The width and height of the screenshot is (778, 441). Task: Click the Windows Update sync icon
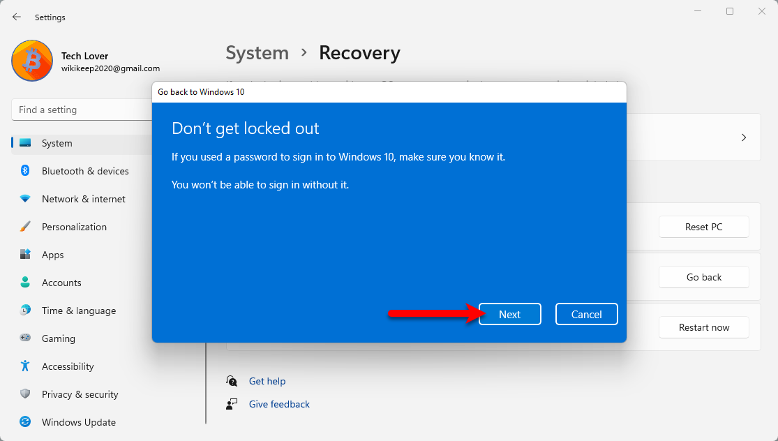coord(25,422)
